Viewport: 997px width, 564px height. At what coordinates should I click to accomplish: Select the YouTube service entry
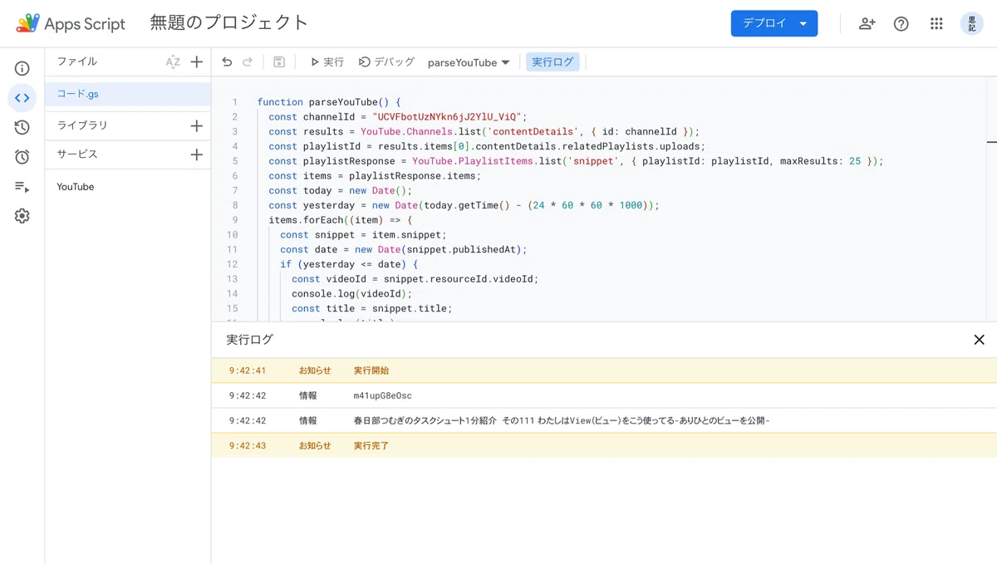[128, 187]
